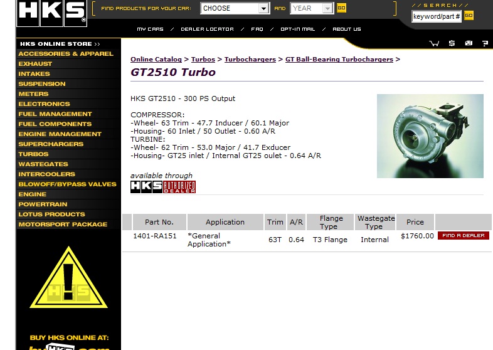Open the help question mark icon
493x350 pixels.
(485, 43)
